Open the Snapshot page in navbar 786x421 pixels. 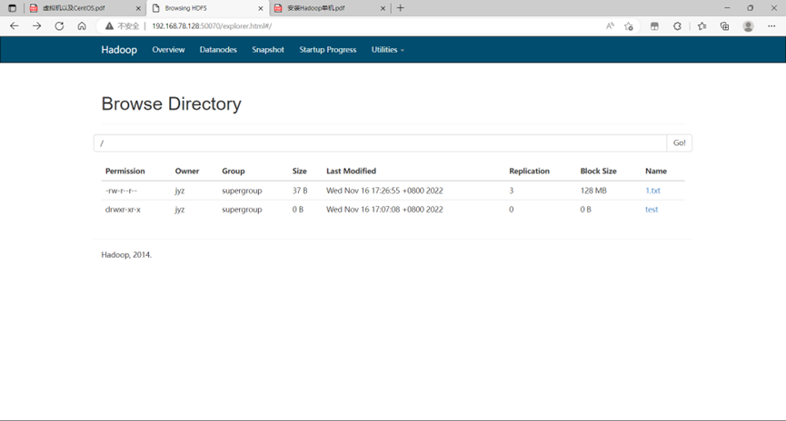click(x=268, y=50)
